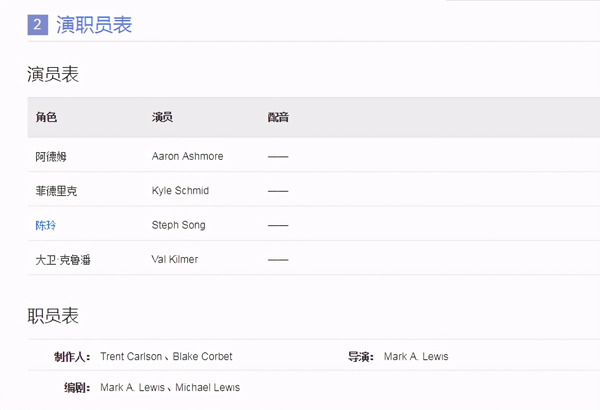Click the 配音 column header

pos(278,117)
